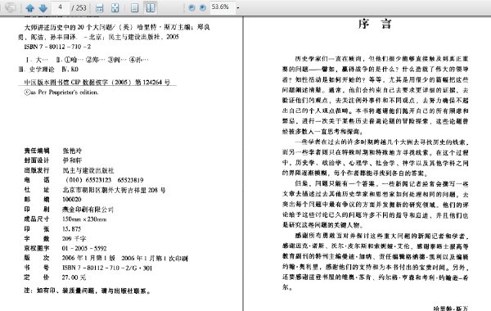This screenshot has width=491, height=311.
Task: Click the price value '27.00 元'
Action: click(x=74, y=277)
